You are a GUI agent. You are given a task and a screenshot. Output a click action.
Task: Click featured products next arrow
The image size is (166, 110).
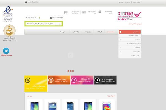tap(31, 97)
